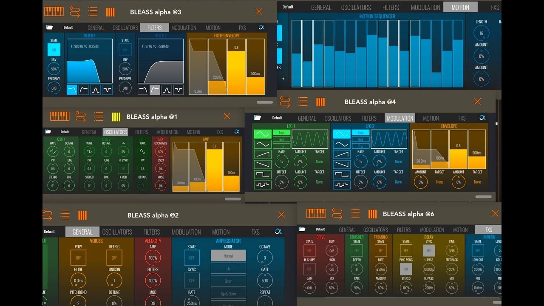Screen dimensions: 544x306
Task: Choose LFO 2 ramp-down saw waveform
Action: click(342, 164)
